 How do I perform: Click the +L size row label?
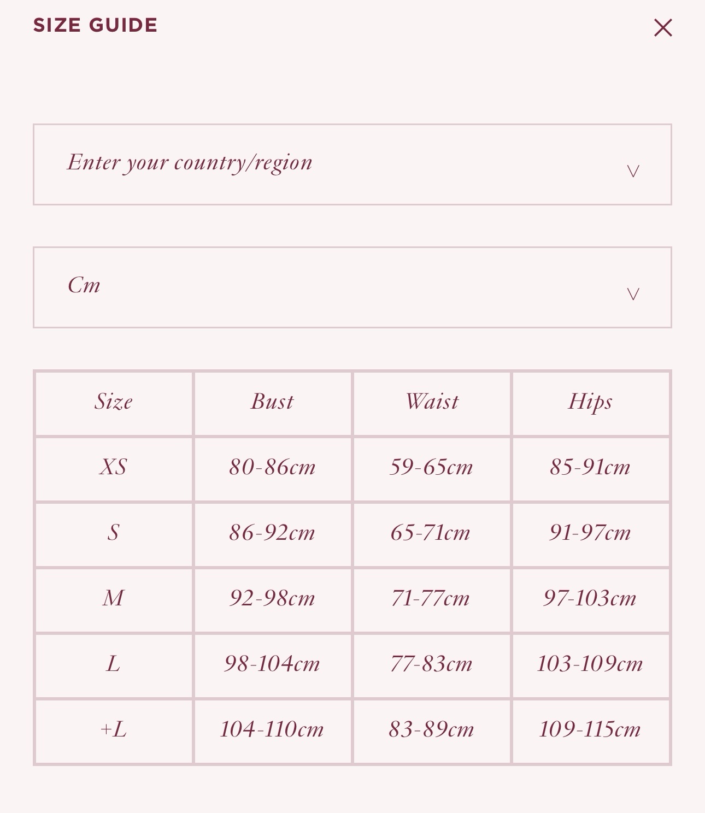coord(113,729)
